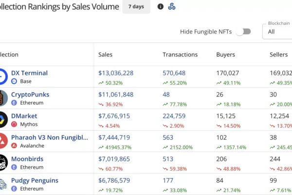The width and height of the screenshot is (292, 195).
Task: Click the CryptoPunks sales value $11,061,848
Action: (x=116, y=95)
